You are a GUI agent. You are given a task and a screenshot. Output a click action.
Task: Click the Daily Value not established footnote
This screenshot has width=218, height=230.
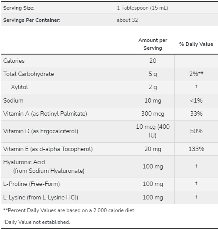(37, 222)
